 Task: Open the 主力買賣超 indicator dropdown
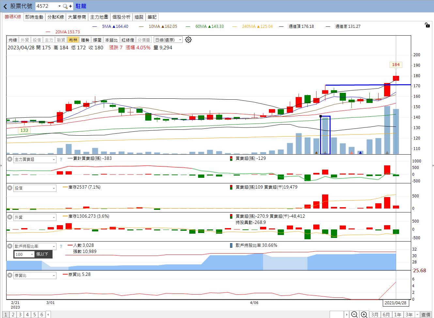(35, 159)
